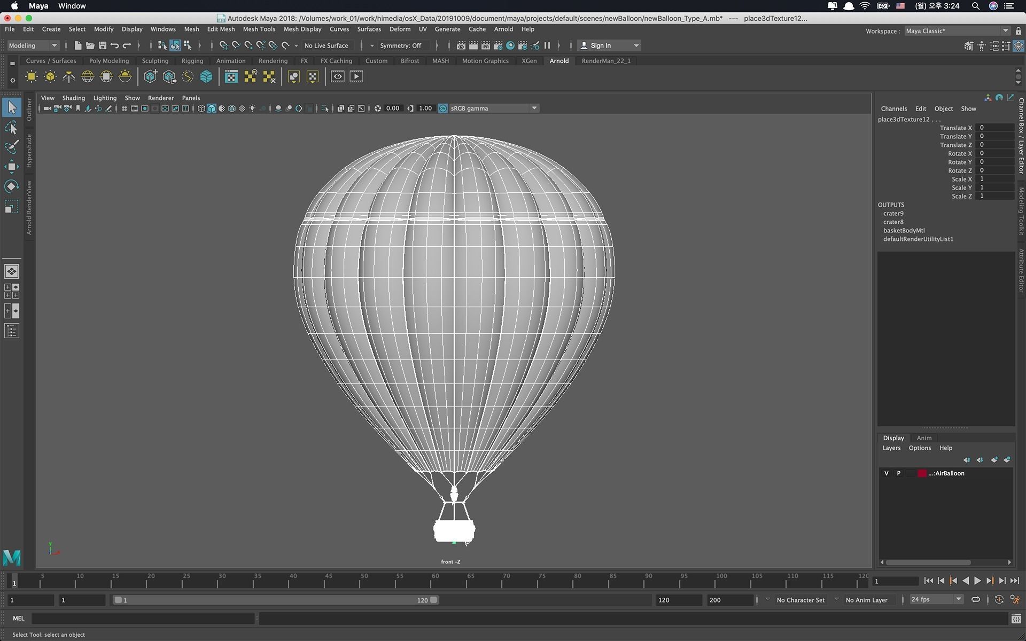This screenshot has width=1026, height=641.
Task: Click the MEL script language button
Action: tap(19, 618)
